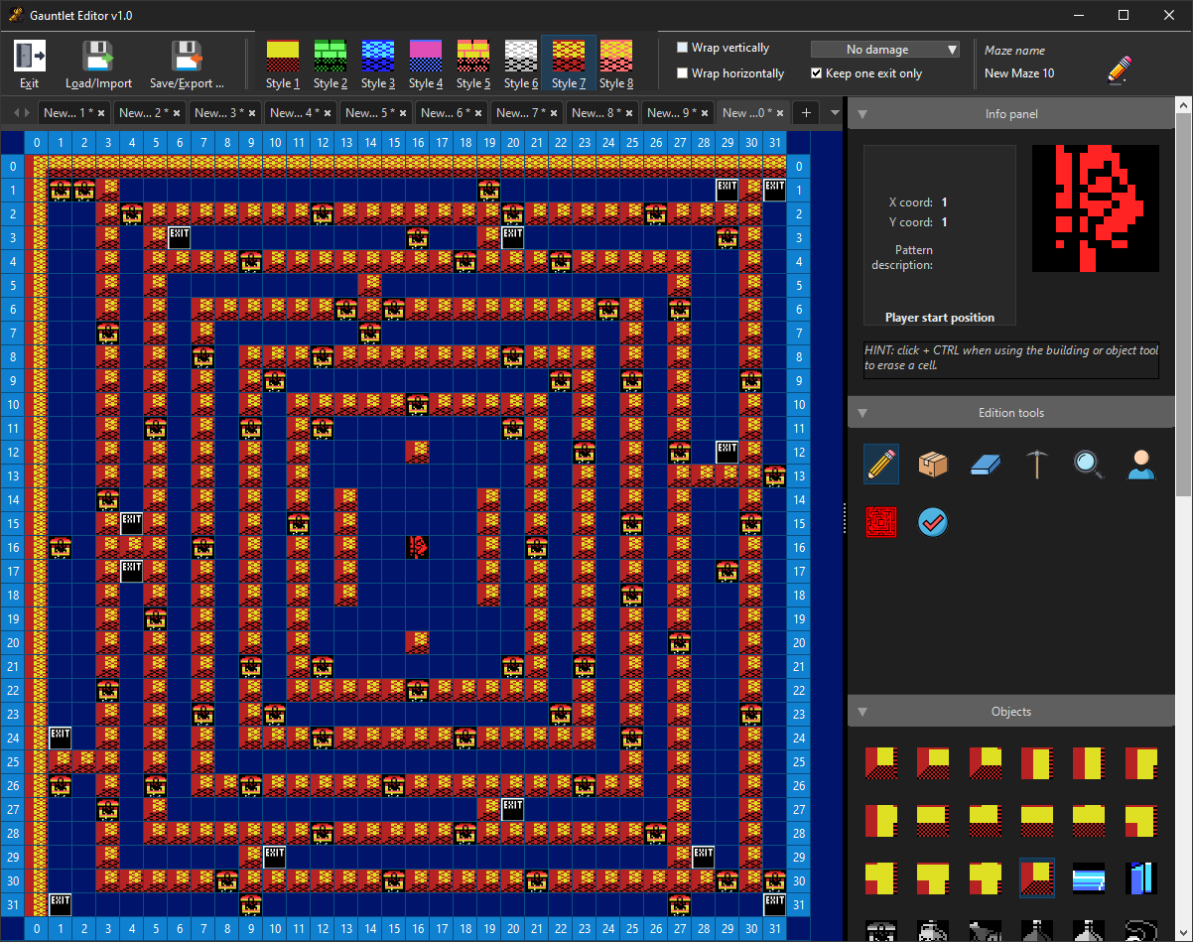Switch to the New... 2 tab
1193x942 pixels.
pyautogui.click(x=150, y=113)
